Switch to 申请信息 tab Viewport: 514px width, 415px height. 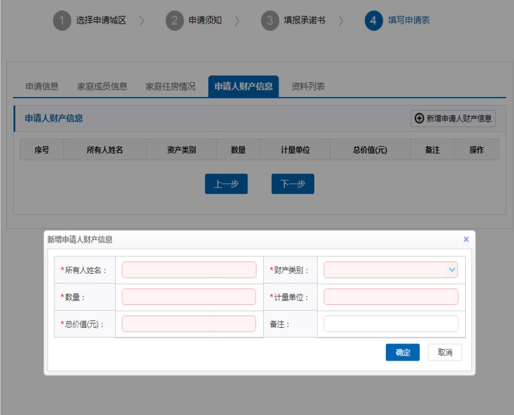pyautogui.click(x=42, y=87)
